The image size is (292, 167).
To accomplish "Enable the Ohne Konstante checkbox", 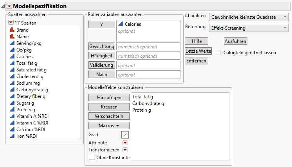I will point(92,157).
